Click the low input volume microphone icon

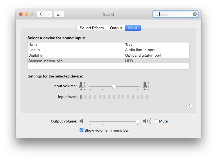coord(81,86)
